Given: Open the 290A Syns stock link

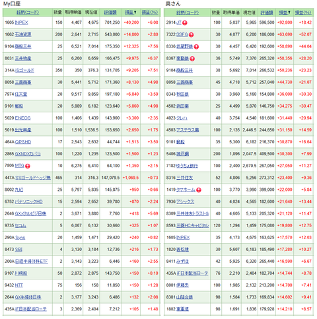Looking at the screenshot, I should 20,238.
